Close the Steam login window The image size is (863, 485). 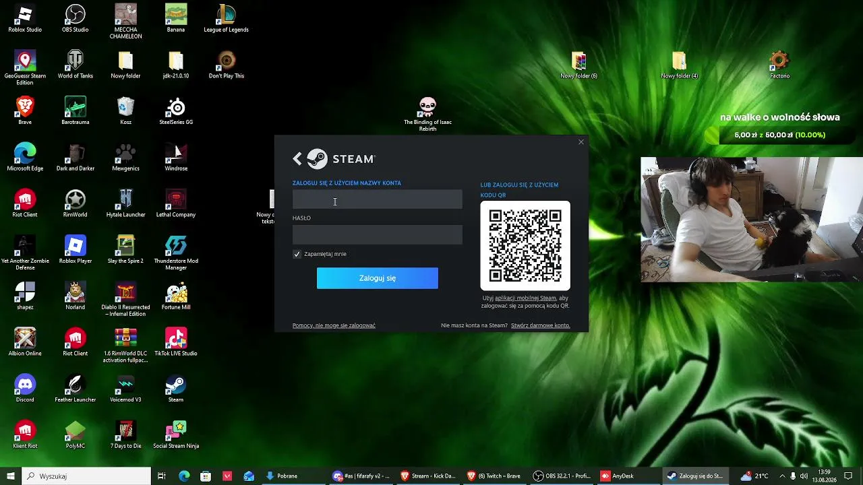pos(581,142)
